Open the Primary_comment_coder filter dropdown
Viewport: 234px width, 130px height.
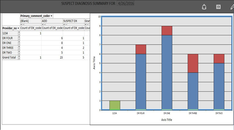point(51,16)
